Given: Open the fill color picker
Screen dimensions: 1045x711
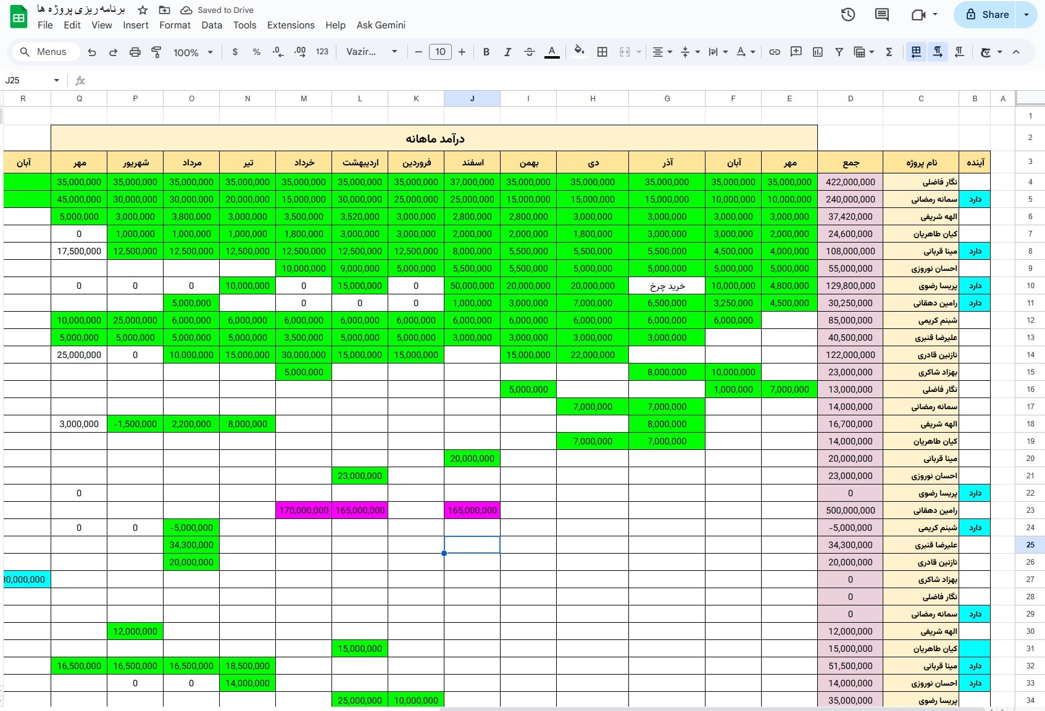Looking at the screenshot, I should pyautogui.click(x=578, y=52).
